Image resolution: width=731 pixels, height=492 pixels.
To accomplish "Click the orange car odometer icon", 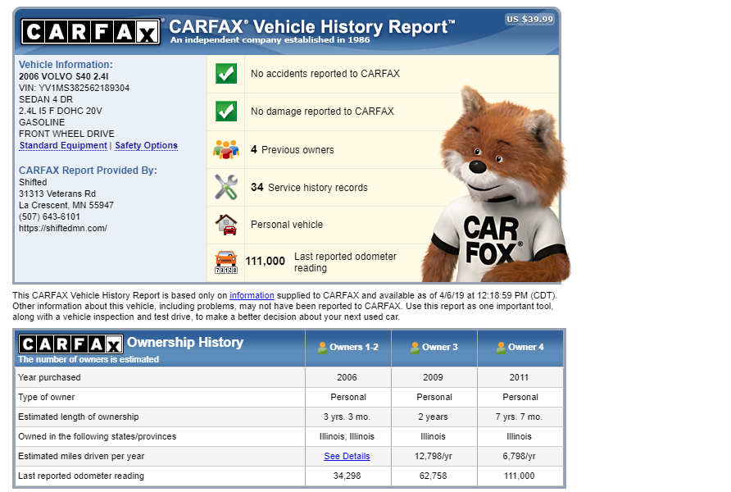I will point(226,262).
